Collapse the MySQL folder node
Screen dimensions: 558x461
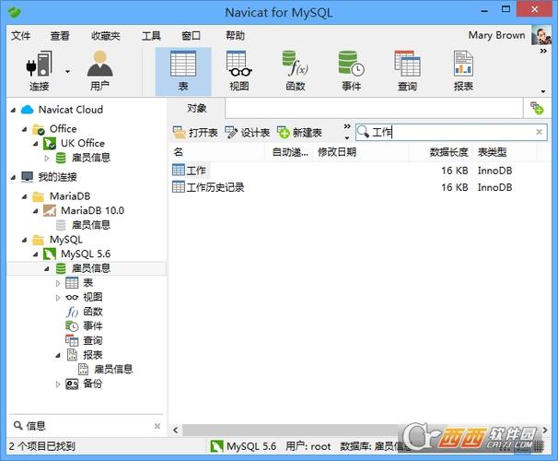tap(24, 240)
